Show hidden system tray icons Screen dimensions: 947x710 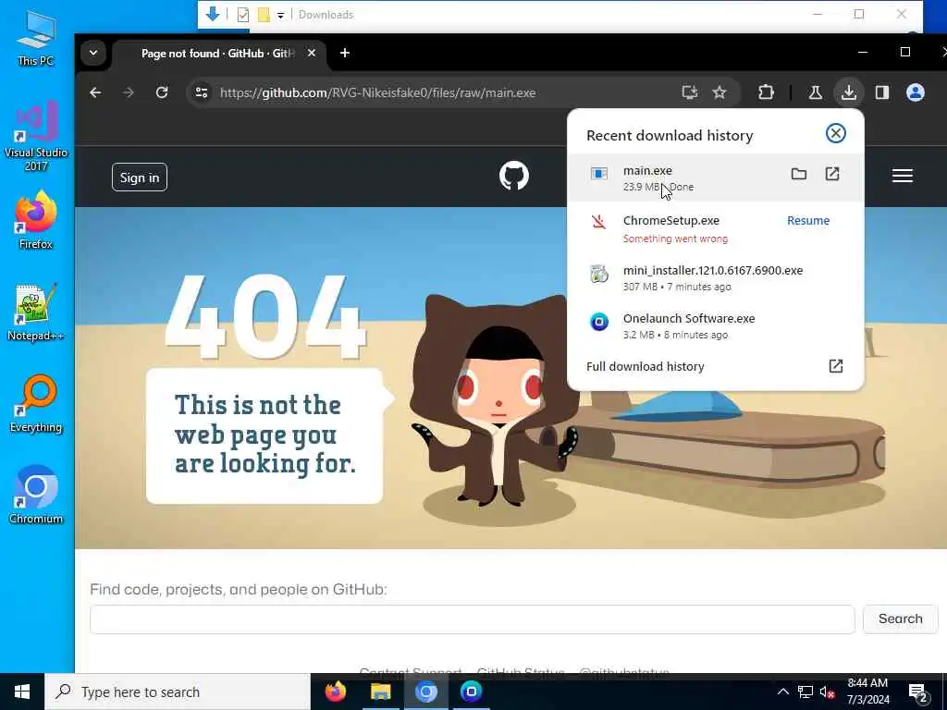[782, 692]
